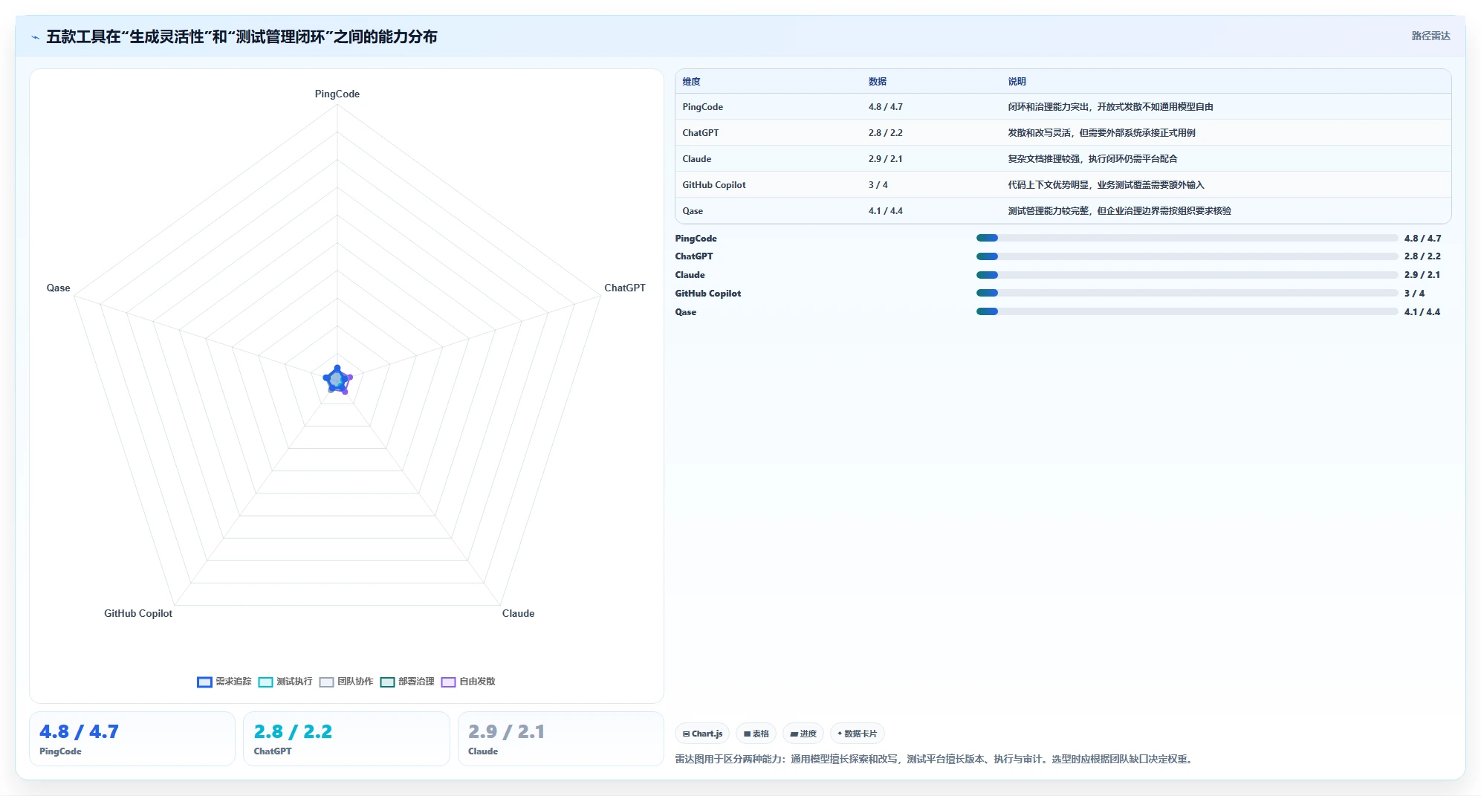Click the card title 五款工具在…能力分布
1481x796 pixels.
(242, 36)
